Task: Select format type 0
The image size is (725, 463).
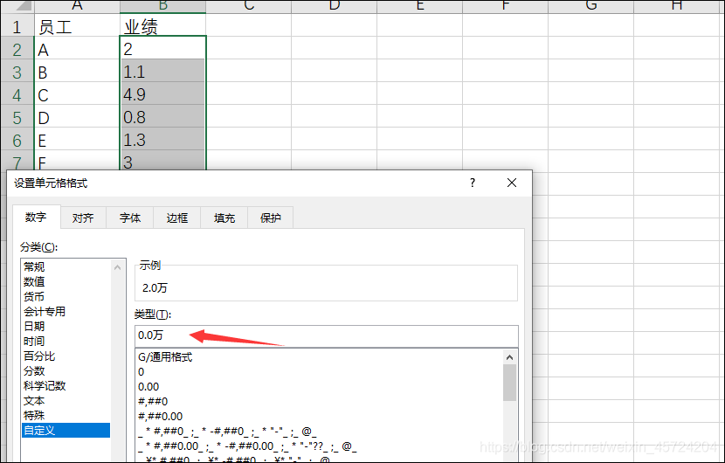Action: pyautogui.click(x=319, y=372)
